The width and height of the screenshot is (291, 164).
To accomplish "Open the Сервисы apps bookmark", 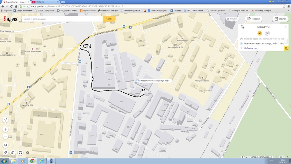I will tap(6, 11).
